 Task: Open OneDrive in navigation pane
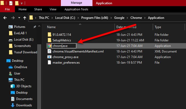[20, 67]
